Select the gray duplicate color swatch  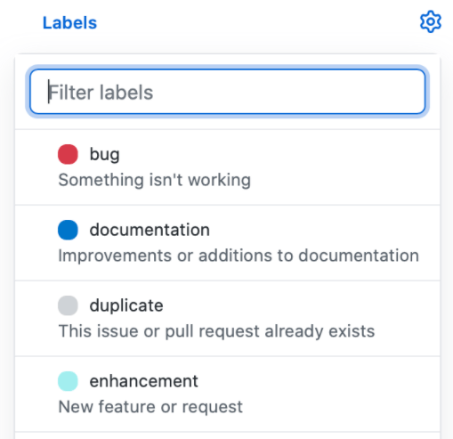pos(68,305)
